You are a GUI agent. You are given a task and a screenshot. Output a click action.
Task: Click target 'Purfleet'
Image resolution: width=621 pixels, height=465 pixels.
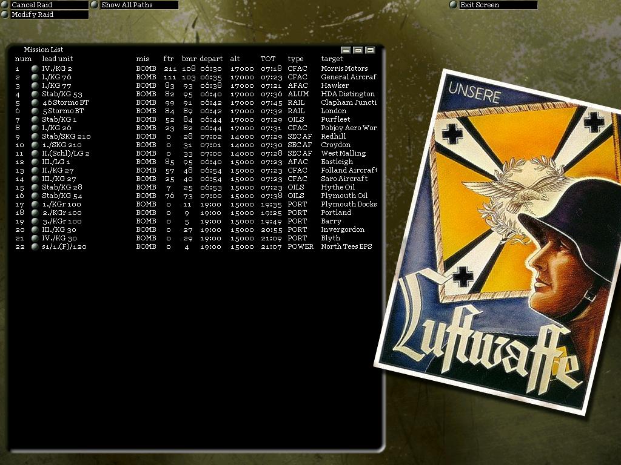pos(335,119)
